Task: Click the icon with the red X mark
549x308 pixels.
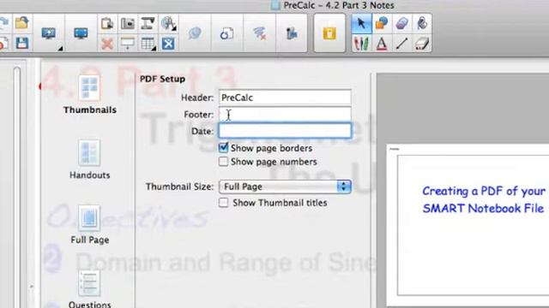Action: click(x=259, y=33)
